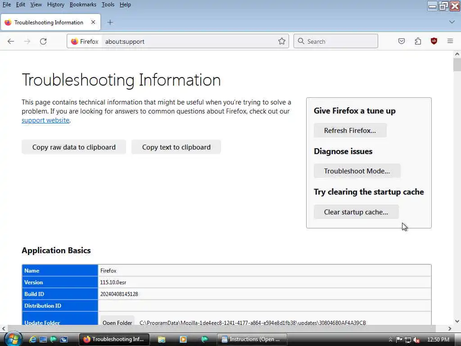
Task: Close the Troubleshooting Information tab
Action: pyautogui.click(x=93, y=22)
